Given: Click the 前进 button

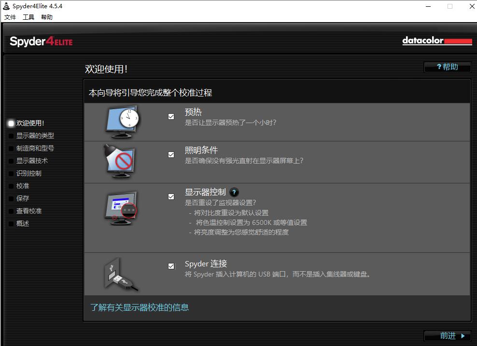Looking at the screenshot, I should (x=447, y=336).
